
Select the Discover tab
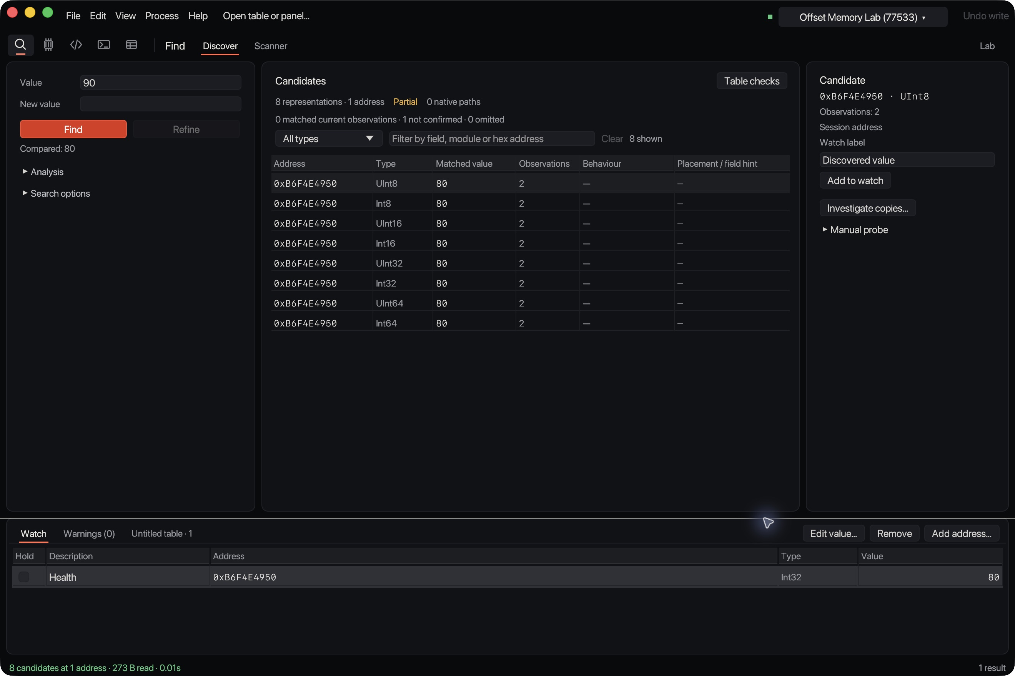tap(220, 46)
